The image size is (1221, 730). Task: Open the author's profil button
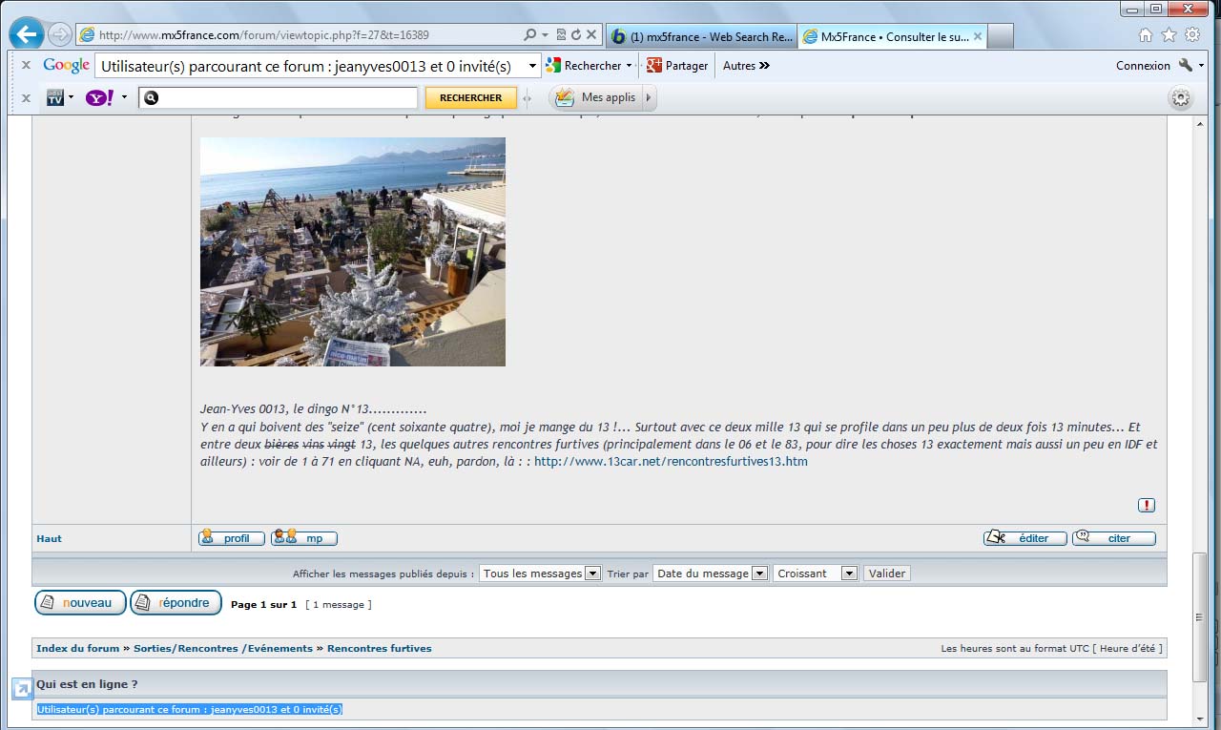232,538
